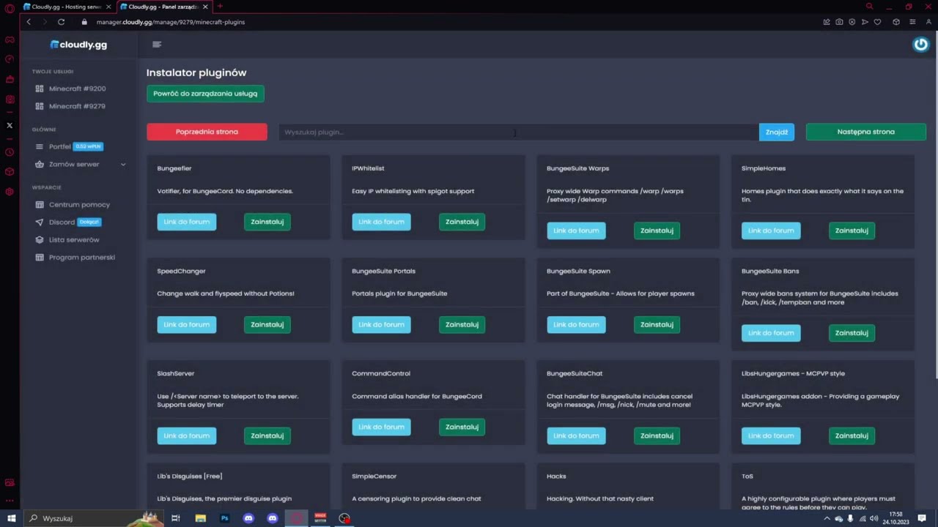This screenshot has height=527, width=938.
Task: Open the X (Twitter) sidebar icon
Action: (x=10, y=125)
